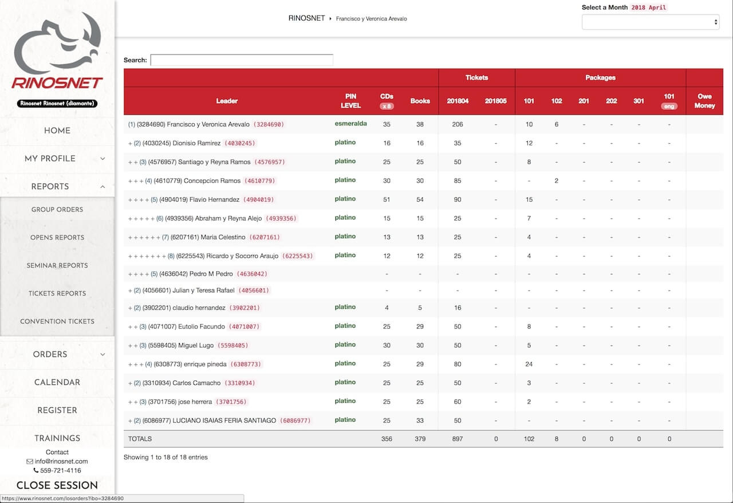The width and height of the screenshot is (733, 503).
Task: Click the totals 897 tickets value
Action: click(458, 439)
